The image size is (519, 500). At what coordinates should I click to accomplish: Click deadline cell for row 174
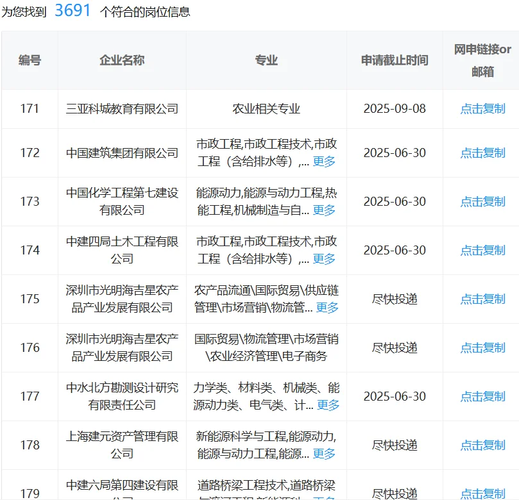(x=395, y=251)
